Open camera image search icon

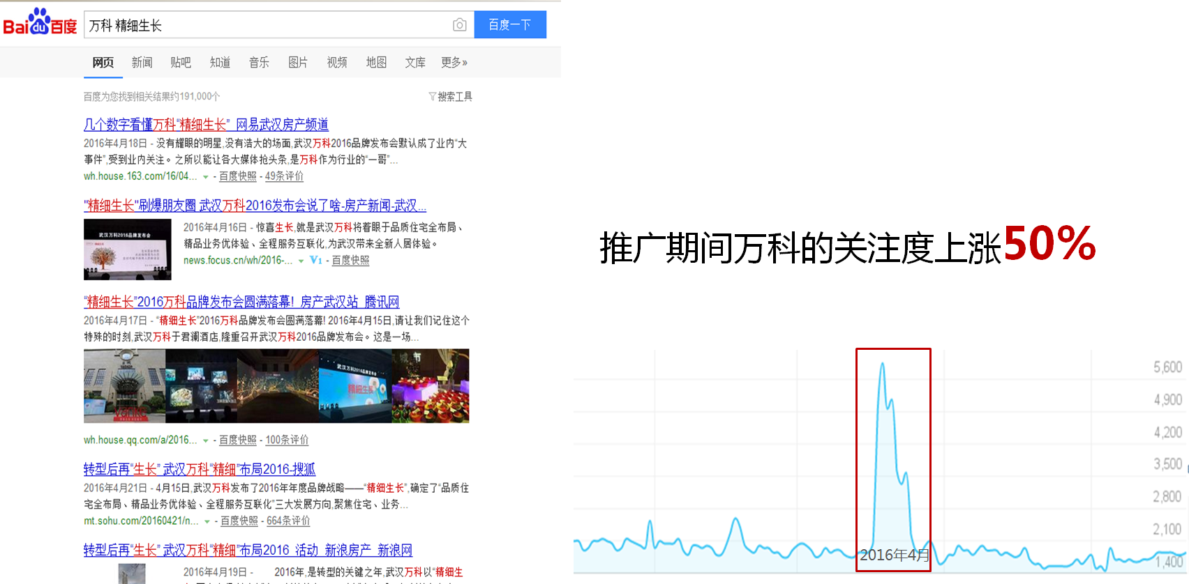pos(459,25)
